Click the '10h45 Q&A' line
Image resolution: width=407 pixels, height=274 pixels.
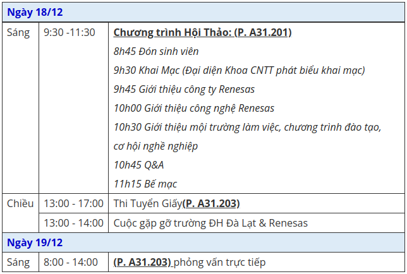(x=138, y=165)
